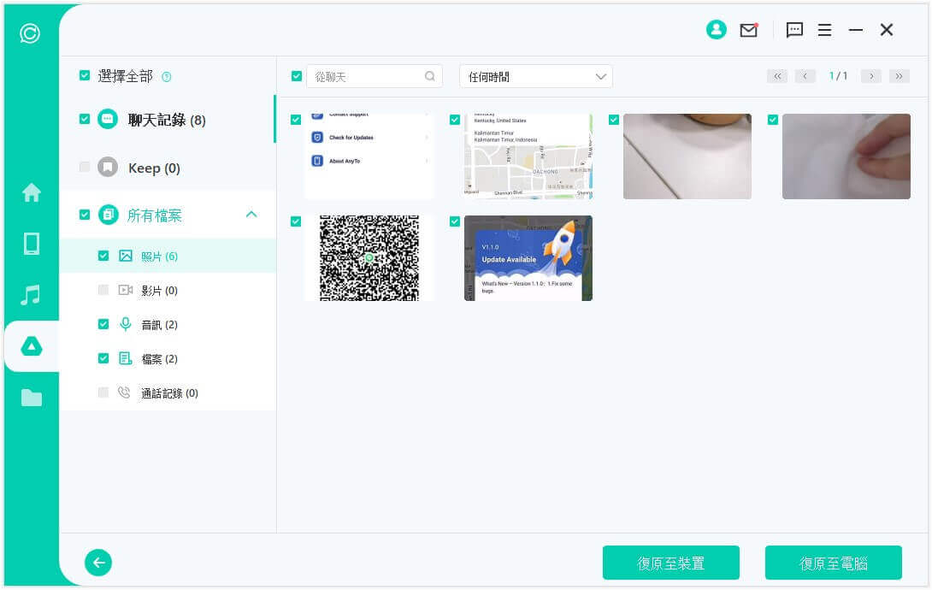Uncheck the 所有檔案 checkbox
Viewport: 932px width, 590px height.
(85, 215)
